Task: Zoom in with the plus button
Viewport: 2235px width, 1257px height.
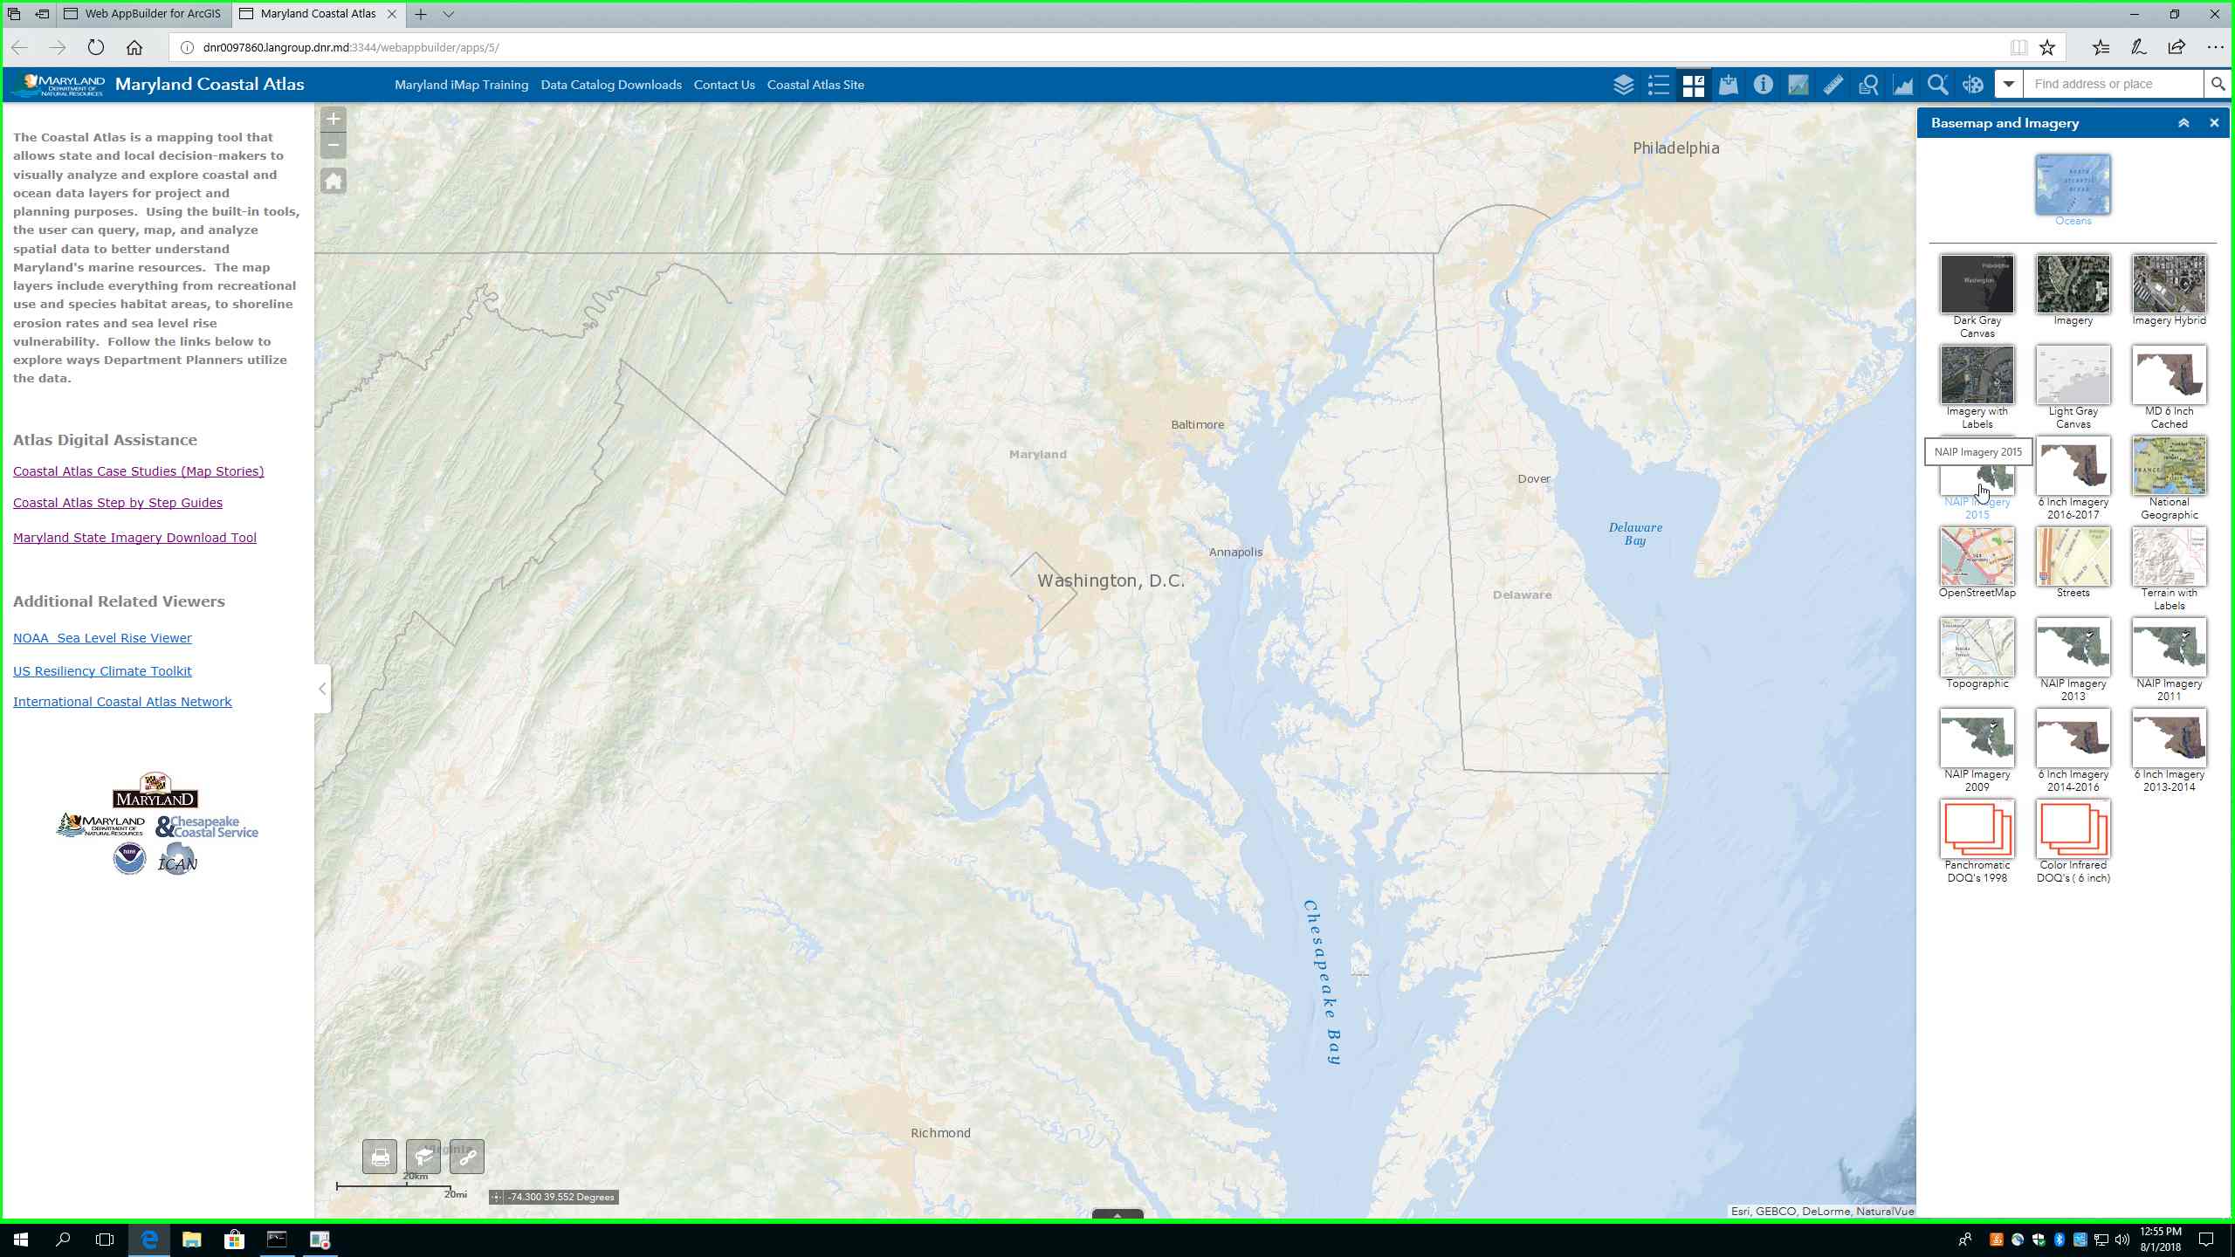Action: 334,120
